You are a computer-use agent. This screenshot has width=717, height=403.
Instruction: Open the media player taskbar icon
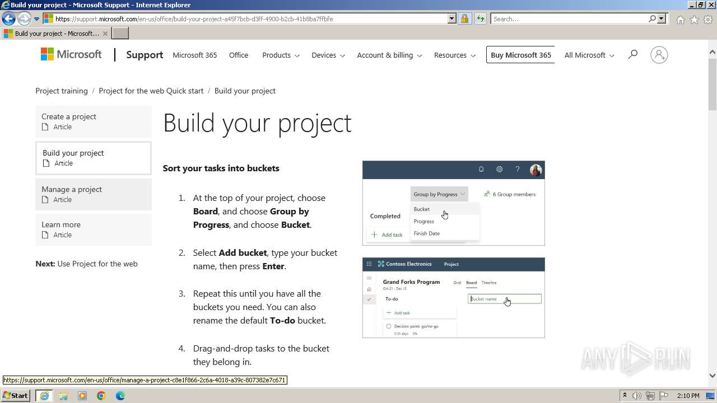82,396
